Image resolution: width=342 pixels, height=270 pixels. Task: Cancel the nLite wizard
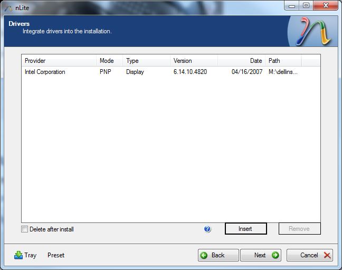310,255
